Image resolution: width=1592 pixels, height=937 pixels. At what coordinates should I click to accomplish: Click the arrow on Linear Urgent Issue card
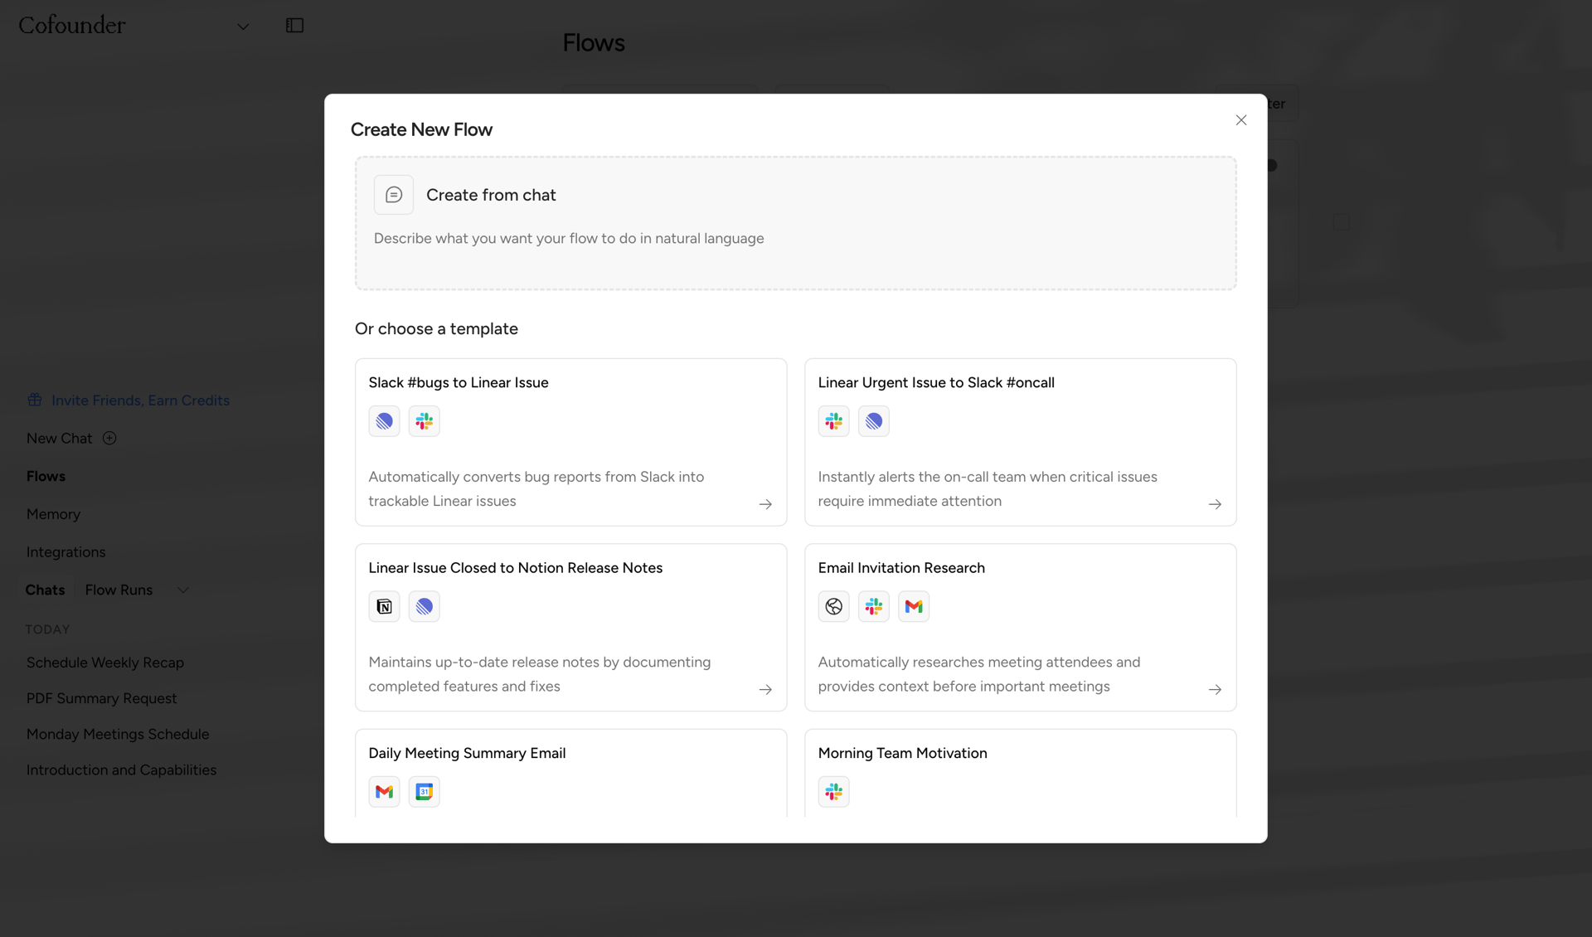tap(1215, 504)
